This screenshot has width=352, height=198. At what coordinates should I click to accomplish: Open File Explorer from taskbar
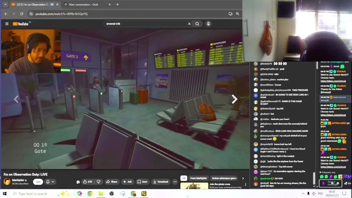pyautogui.click(x=101, y=194)
